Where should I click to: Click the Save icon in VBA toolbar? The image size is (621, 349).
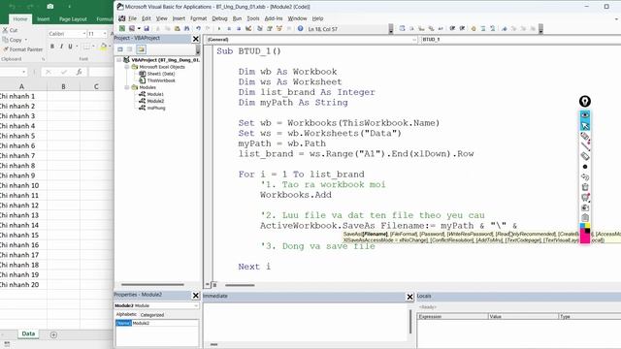pos(147,28)
